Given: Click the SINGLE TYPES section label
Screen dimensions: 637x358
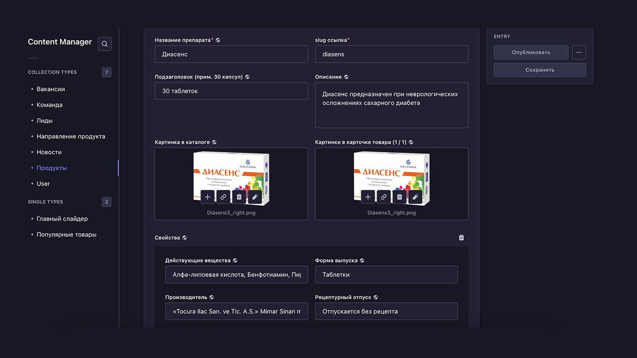Looking at the screenshot, I should (x=45, y=202).
